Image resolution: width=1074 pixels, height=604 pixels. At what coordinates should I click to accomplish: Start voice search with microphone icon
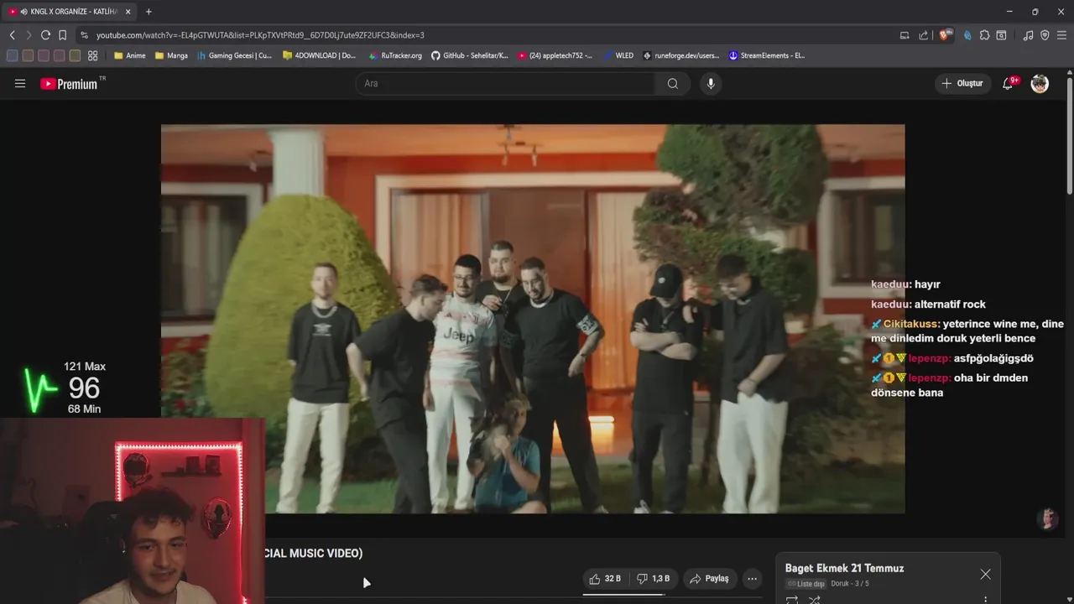(711, 84)
